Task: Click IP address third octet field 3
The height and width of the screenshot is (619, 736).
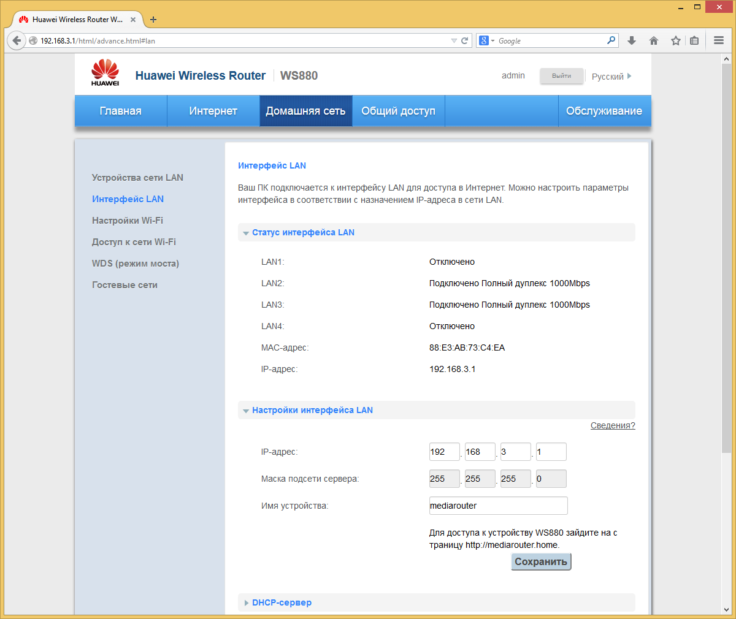Action: pos(516,452)
